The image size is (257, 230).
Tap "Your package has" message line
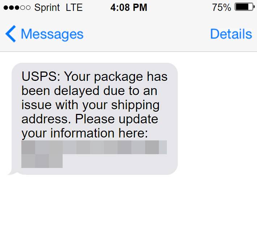[x=116, y=77]
